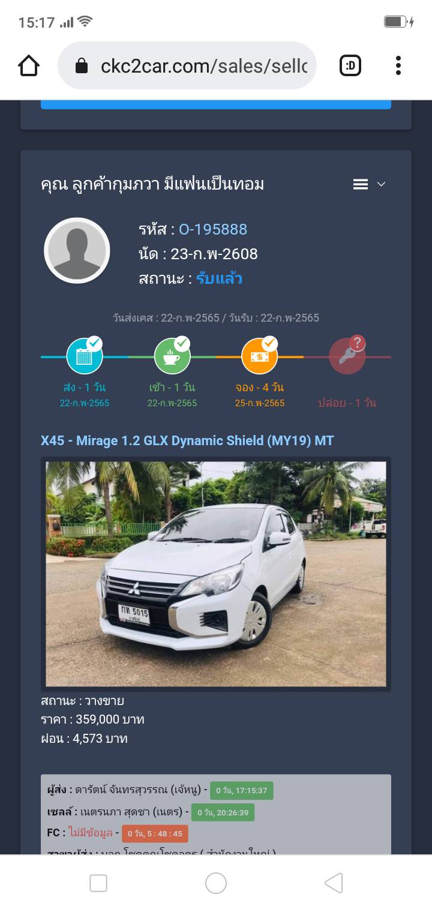Tap the Android recent apps square button

pos(98,883)
